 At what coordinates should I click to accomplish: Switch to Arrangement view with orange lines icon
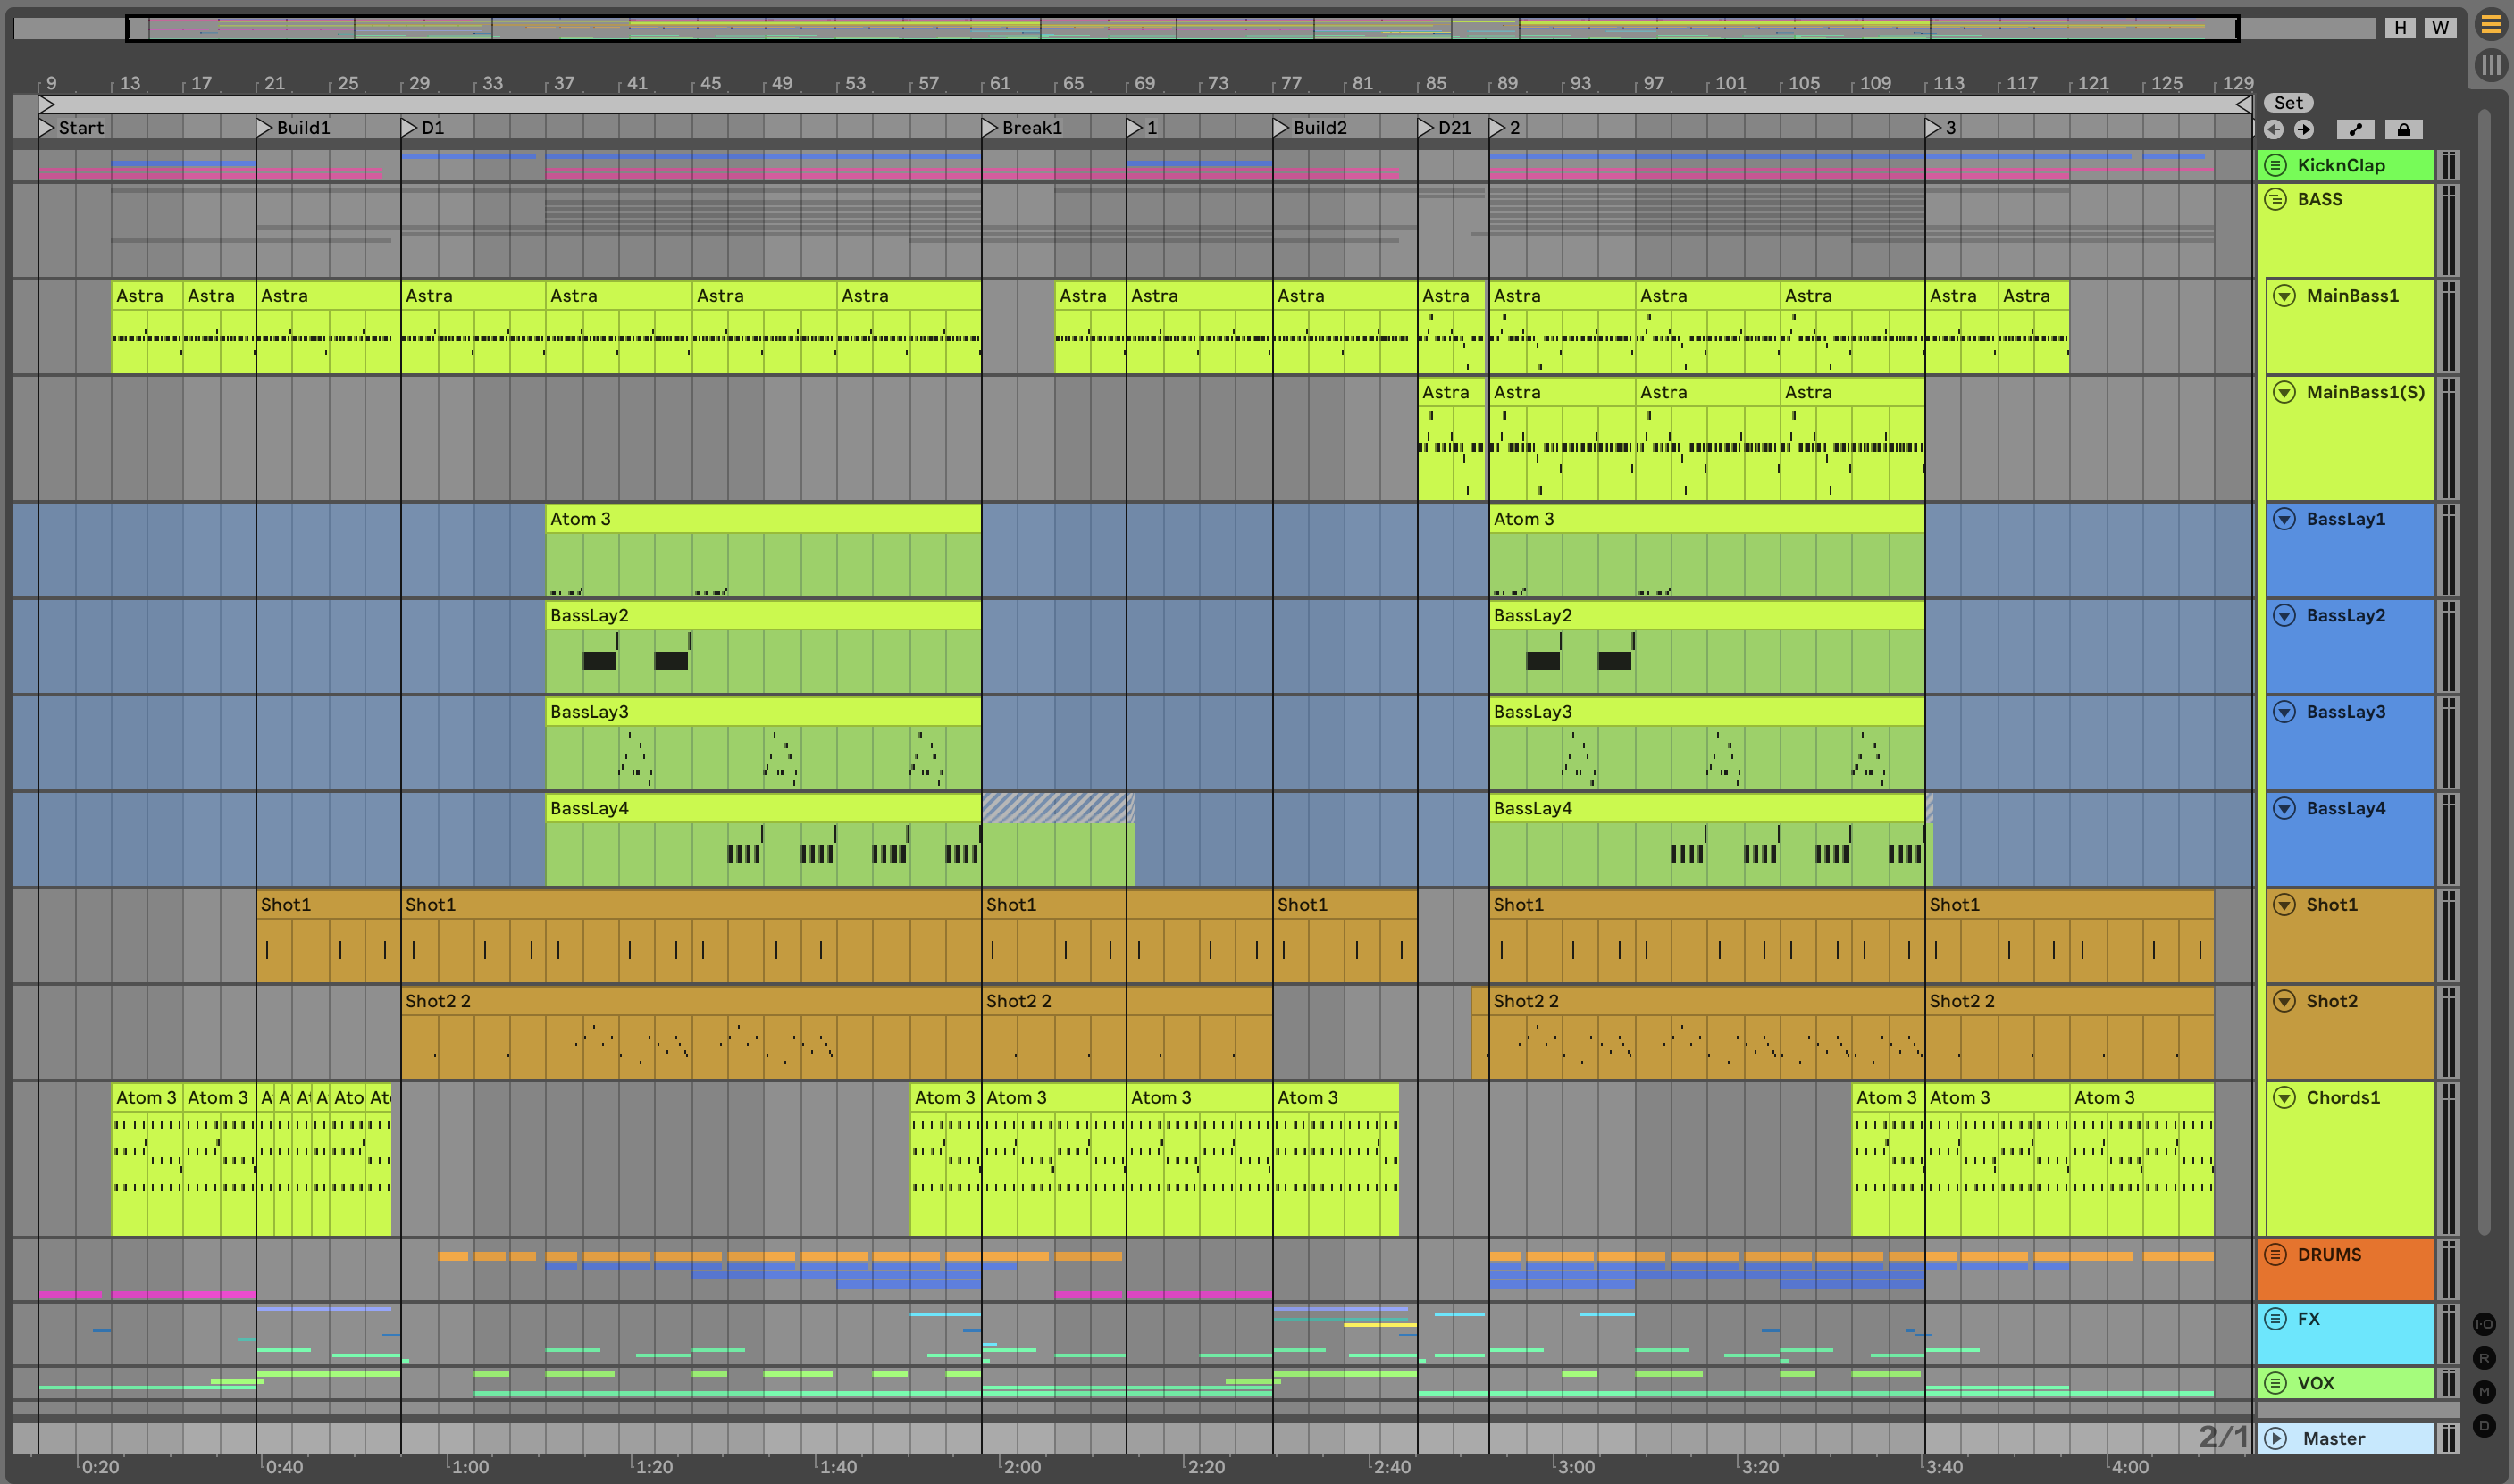pos(2490,24)
